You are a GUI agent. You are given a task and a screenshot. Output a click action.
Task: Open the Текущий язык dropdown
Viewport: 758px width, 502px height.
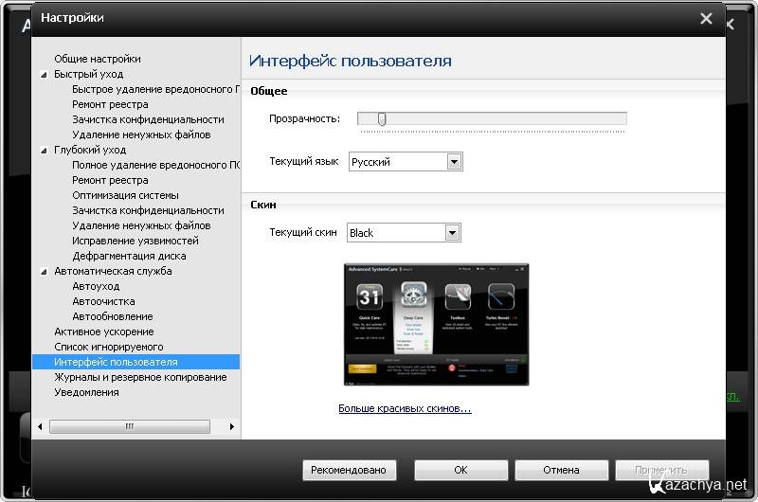[455, 162]
